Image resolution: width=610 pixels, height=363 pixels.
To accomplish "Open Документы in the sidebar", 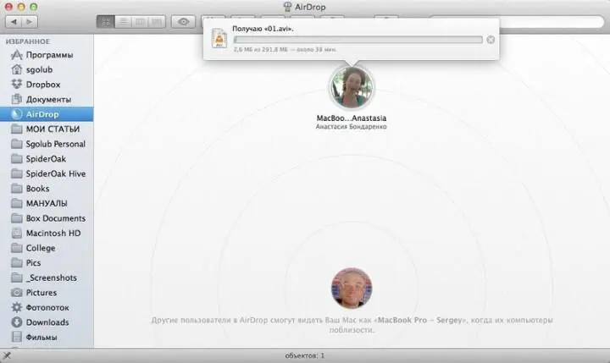I will point(47,100).
